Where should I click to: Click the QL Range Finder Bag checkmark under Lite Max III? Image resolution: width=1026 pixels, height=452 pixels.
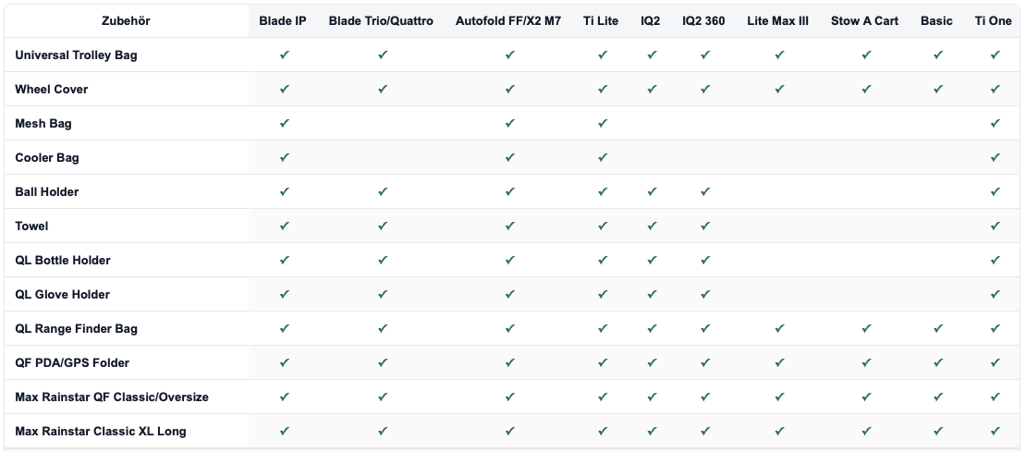(x=779, y=328)
